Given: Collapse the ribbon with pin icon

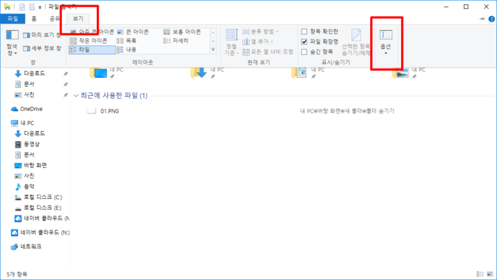Looking at the screenshot, I should (x=482, y=19).
